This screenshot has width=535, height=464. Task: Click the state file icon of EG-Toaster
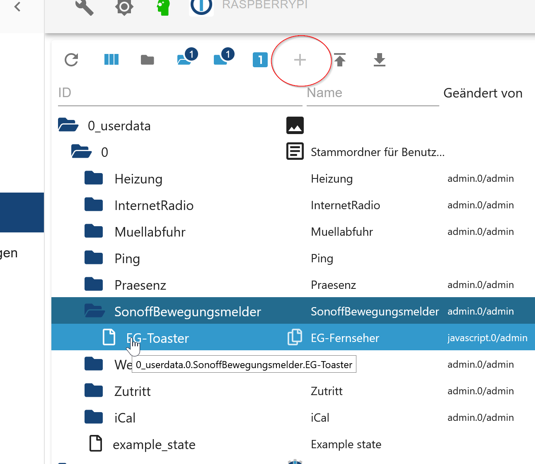(109, 337)
